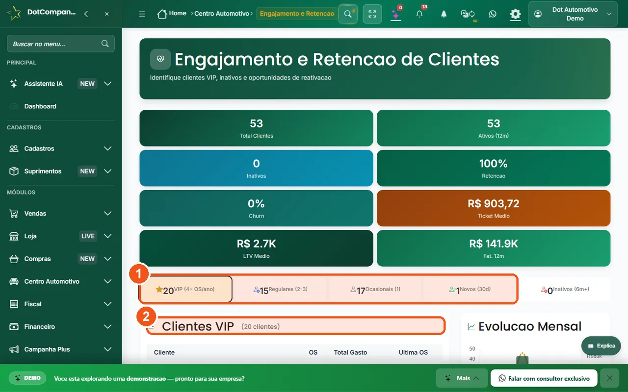Click the LTV Medio R$ 2.7K card
Screen dimensions: 628x392
256,248
